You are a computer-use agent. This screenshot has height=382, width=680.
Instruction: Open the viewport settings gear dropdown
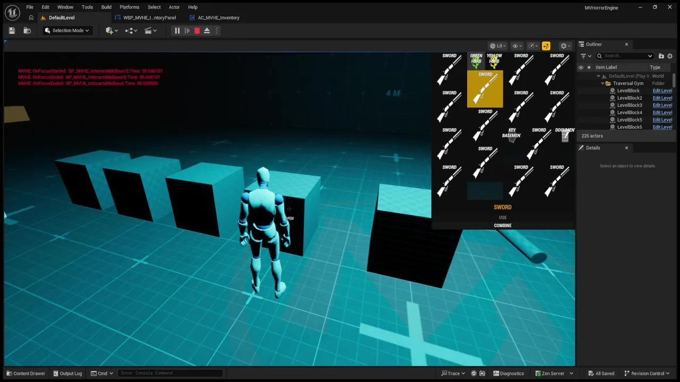[565, 46]
